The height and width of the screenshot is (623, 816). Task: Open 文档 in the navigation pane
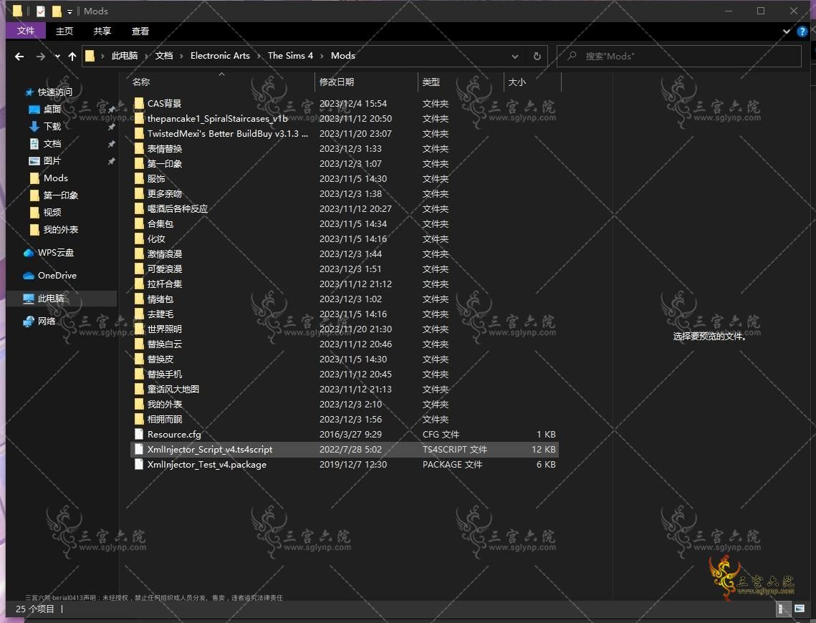pos(52,143)
